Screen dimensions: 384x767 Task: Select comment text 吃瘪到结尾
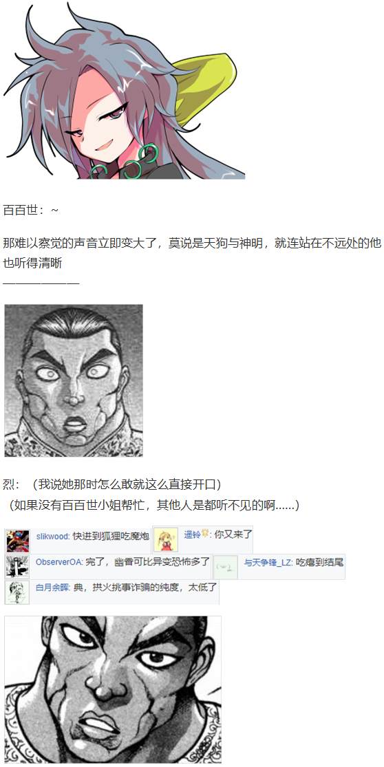point(319,563)
